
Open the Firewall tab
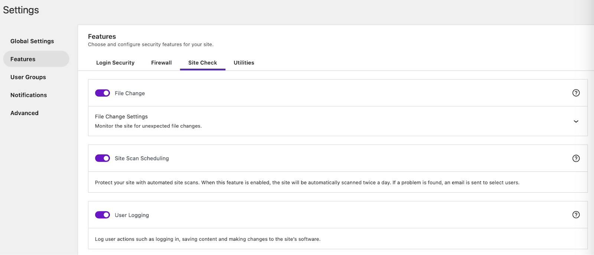(x=161, y=63)
